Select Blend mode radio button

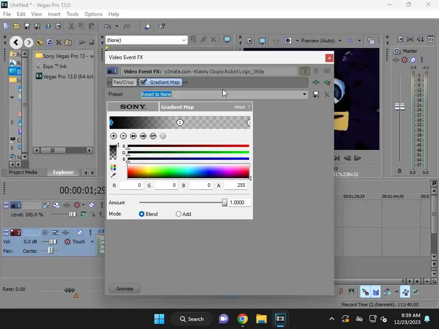click(x=141, y=214)
